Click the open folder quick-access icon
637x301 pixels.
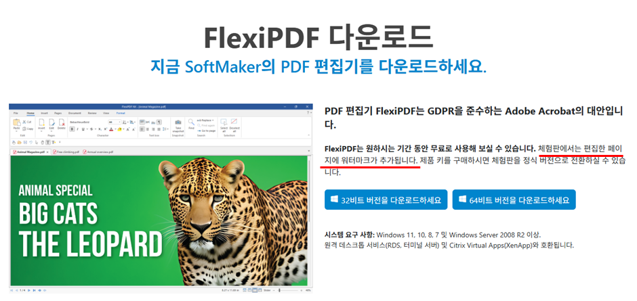(x=19, y=143)
